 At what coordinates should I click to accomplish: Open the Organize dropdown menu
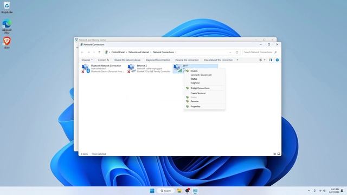pyautogui.click(x=87, y=60)
